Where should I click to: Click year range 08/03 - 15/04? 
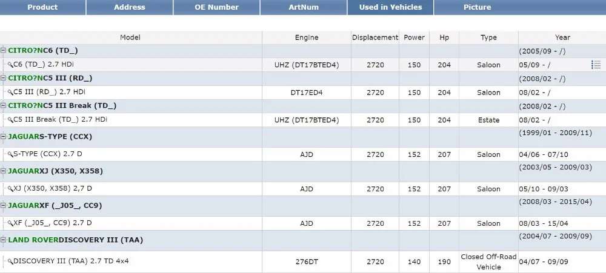pyautogui.click(x=544, y=223)
